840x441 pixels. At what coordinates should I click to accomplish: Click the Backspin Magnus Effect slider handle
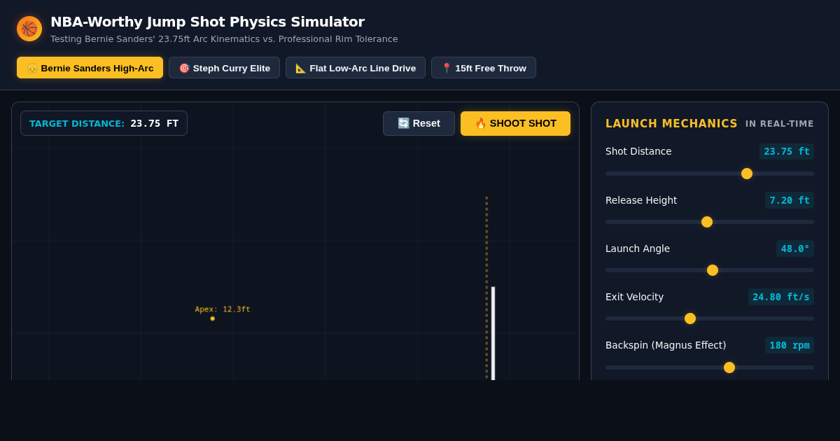point(729,367)
